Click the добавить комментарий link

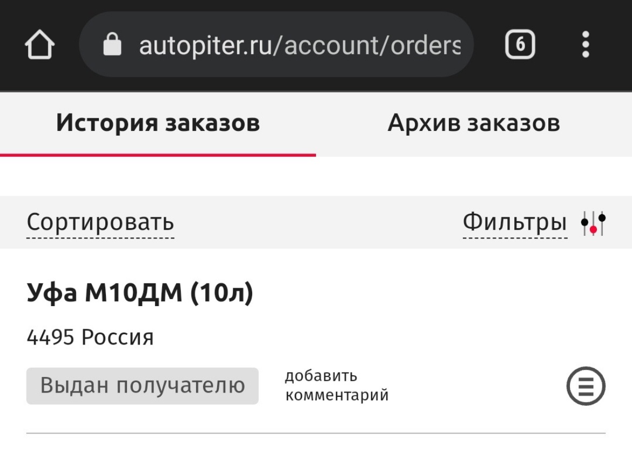coord(337,386)
